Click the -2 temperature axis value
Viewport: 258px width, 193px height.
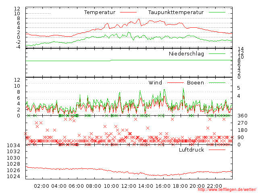point(18,42)
